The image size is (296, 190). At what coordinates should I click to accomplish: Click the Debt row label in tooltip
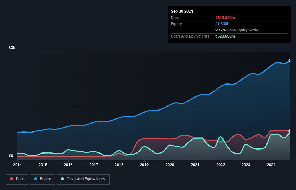[175, 18]
